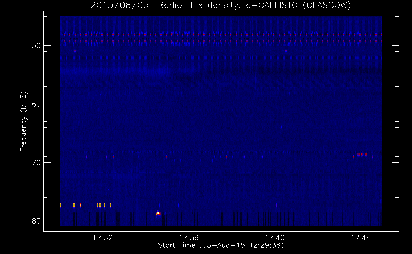The height and width of the screenshot is (254, 412).
Task: Click the plot title '2015/08/05 Radio flux density, e-CALLISTO (GLASGOW)'
Action: pyautogui.click(x=221, y=5)
